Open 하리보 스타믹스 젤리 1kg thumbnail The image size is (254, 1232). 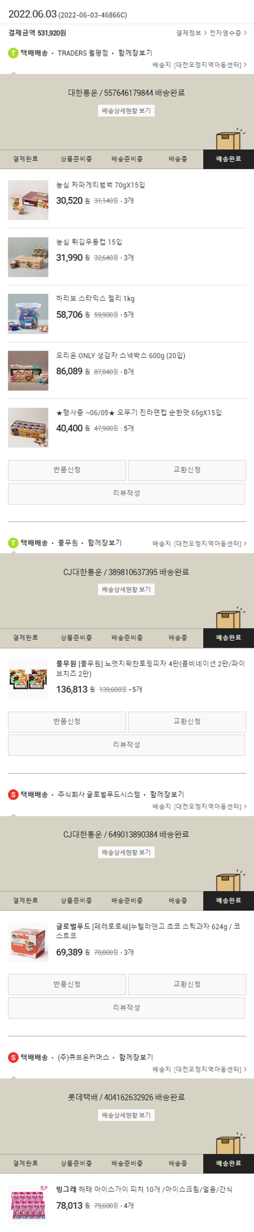point(28,314)
